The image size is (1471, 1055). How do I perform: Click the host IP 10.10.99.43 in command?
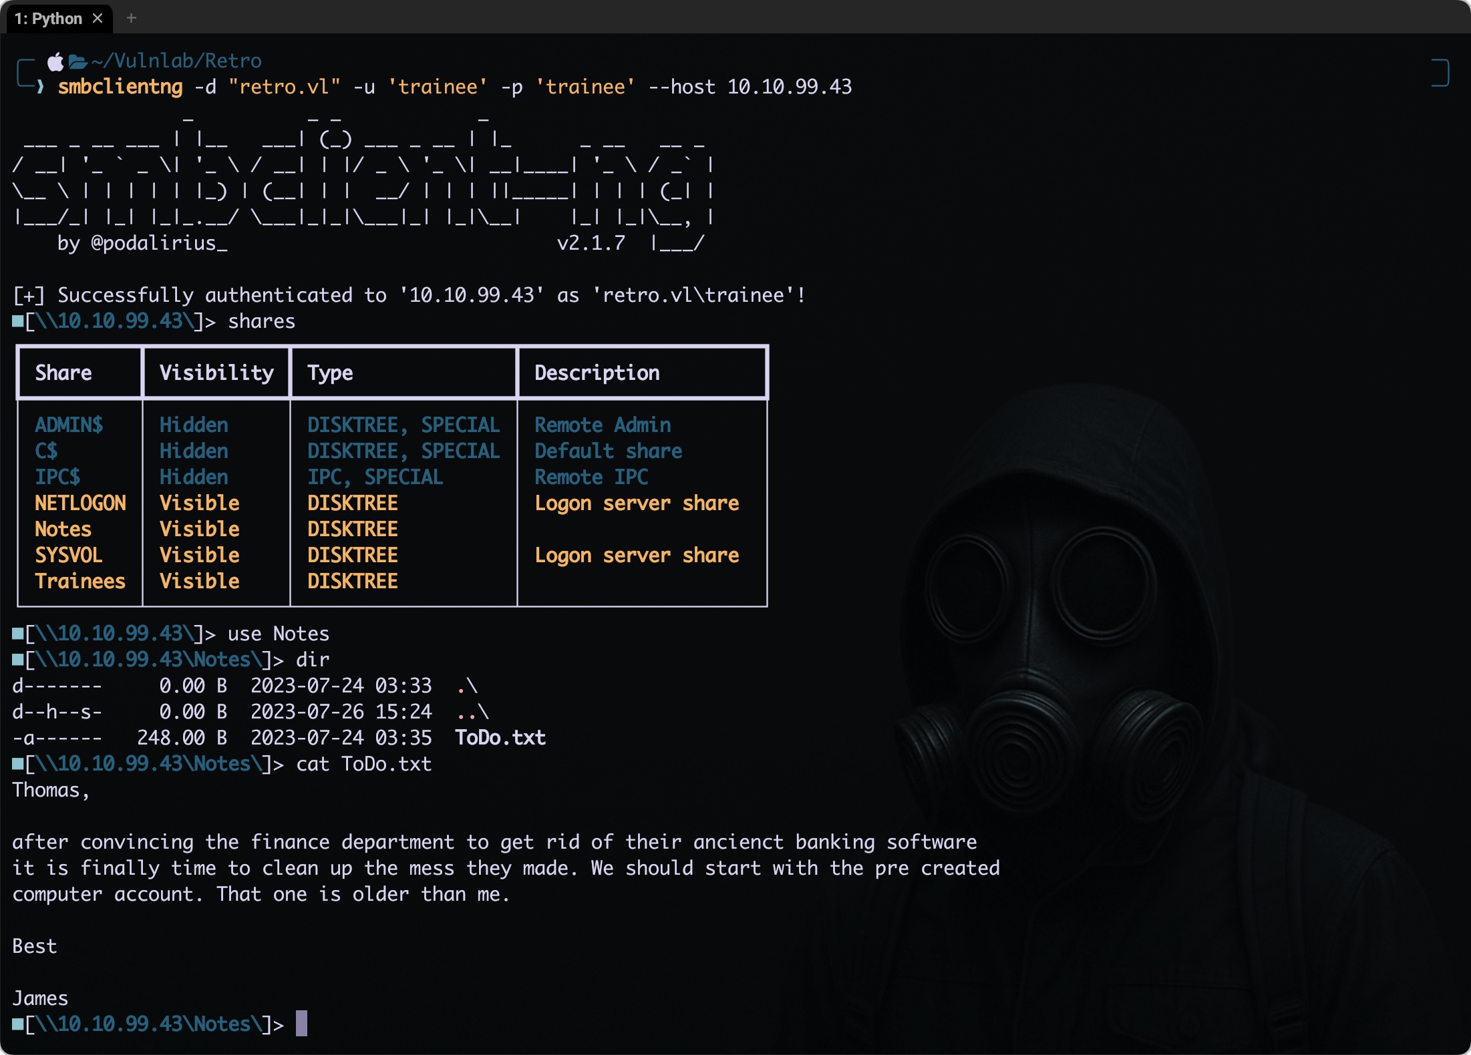click(790, 87)
